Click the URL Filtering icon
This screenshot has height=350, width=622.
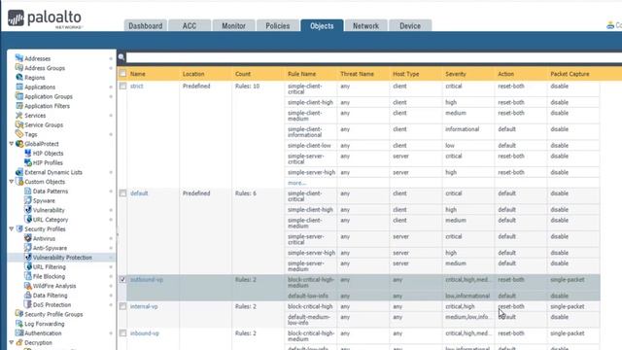click(28, 266)
